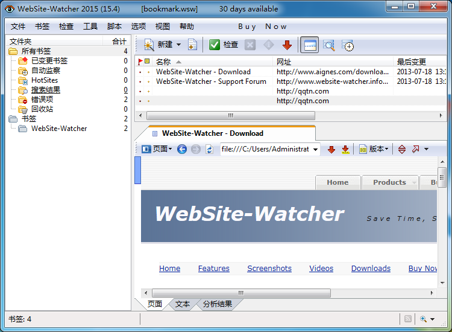The width and height of the screenshot is (452, 332).
Task: Click the 检查 check bookmarks button
Action: point(224,45)
